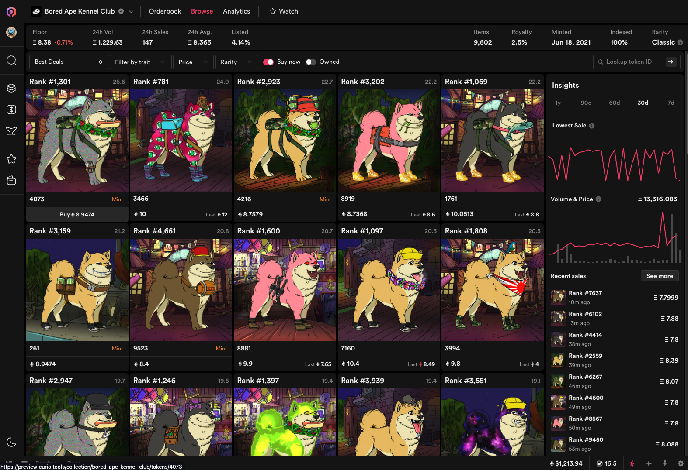This screenshot has width=688, height=470.
Task: Switch to the Browse tab
Action: point(202,11)
